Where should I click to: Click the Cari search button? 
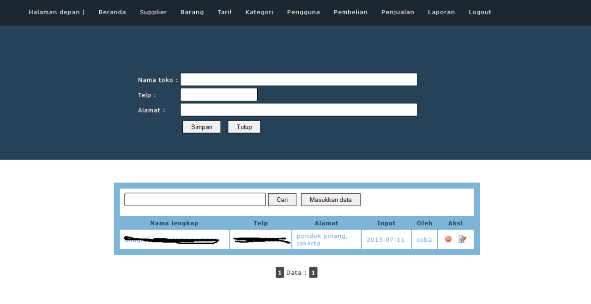pos(282,200)
